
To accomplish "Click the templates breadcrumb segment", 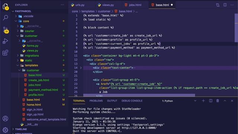I will pos(88,11).
